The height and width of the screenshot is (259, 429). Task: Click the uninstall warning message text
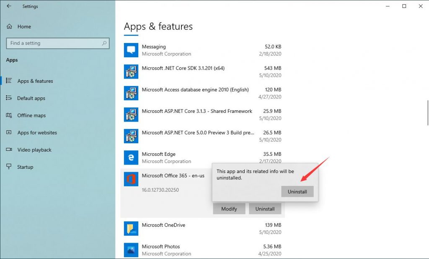255,174
